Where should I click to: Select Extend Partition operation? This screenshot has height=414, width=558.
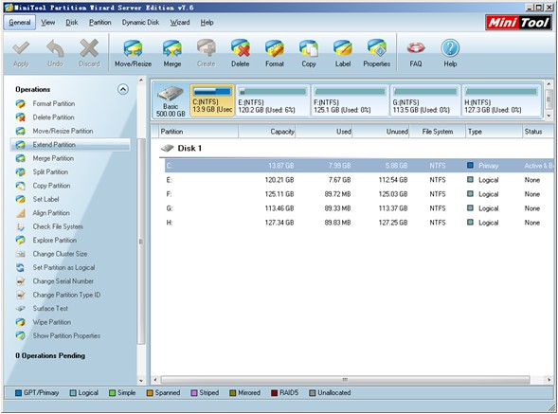coord(70,145)
